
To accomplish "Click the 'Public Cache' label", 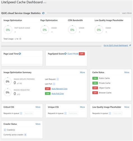I will click(x=104, y=78).
